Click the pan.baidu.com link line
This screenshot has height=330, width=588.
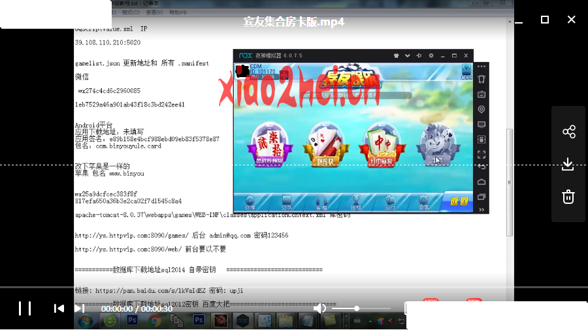pos(159,291)
